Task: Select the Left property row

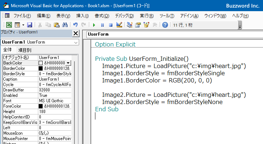Action: pos(37,128)
